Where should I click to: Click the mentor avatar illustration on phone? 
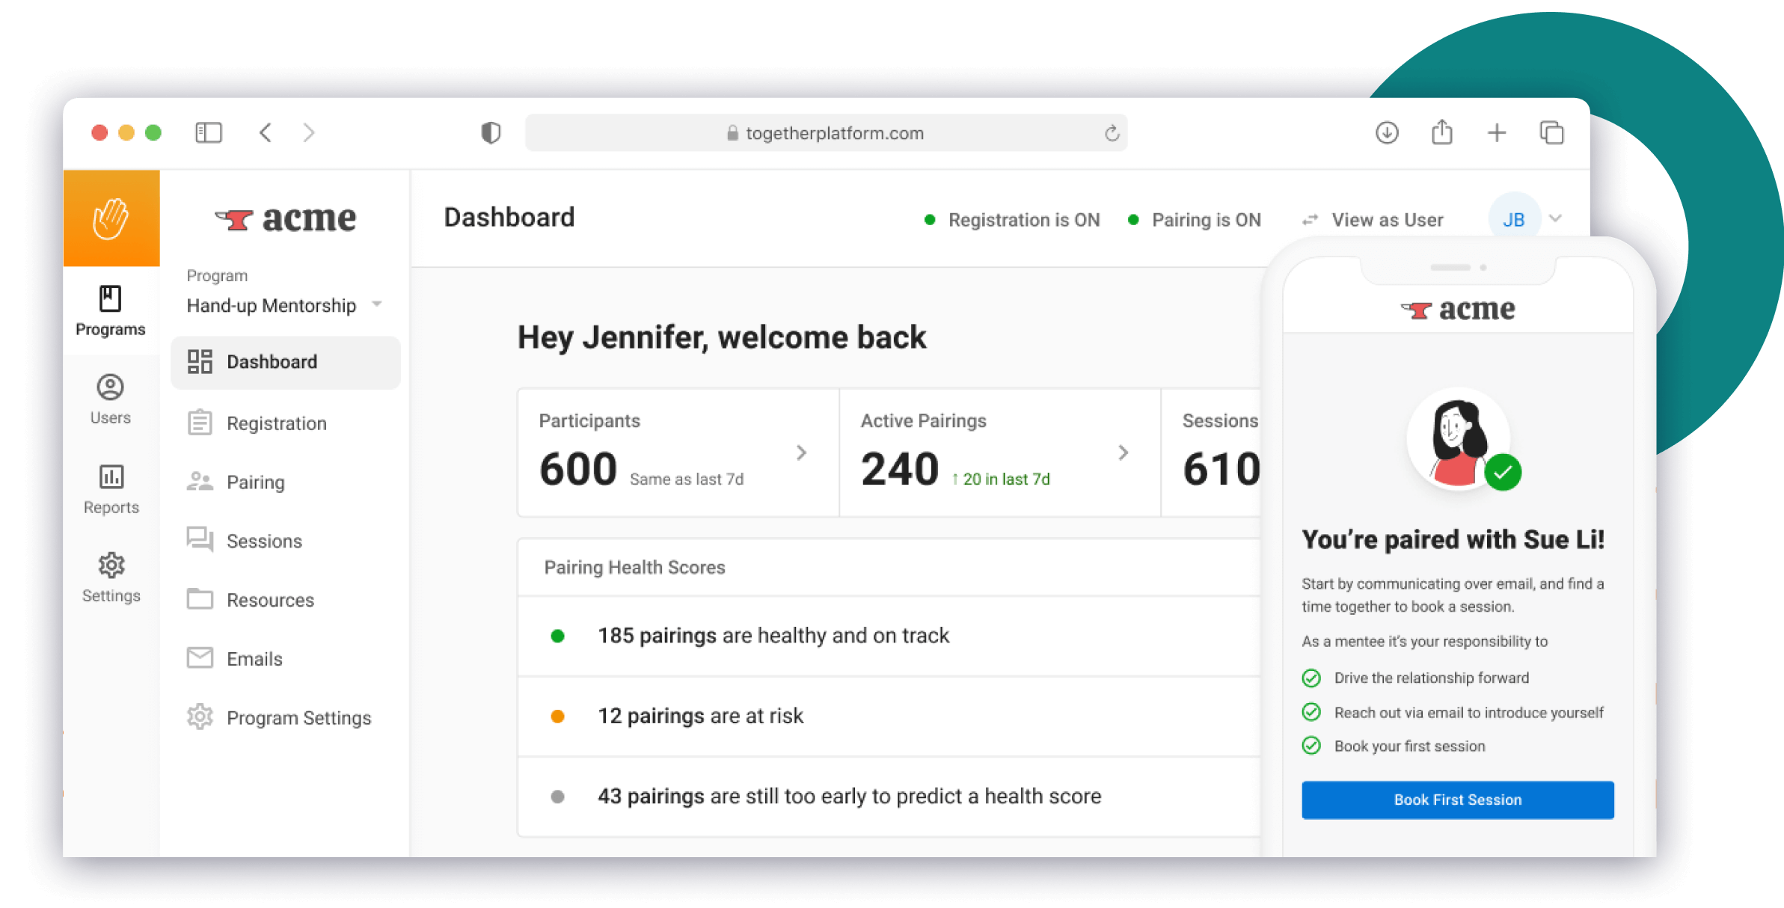[1458, 439]
